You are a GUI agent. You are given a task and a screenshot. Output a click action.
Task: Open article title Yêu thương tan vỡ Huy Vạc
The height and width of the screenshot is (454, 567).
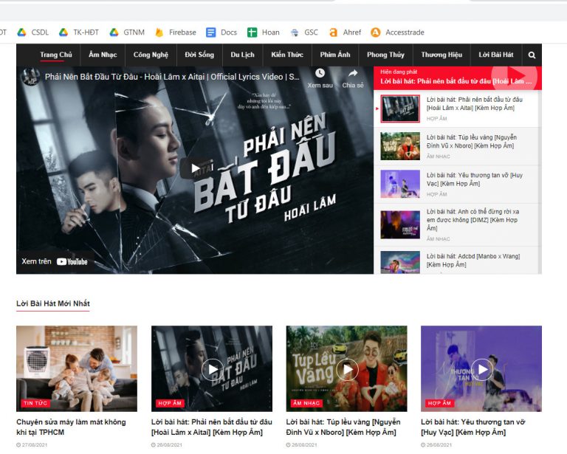pyautogui.click(x=473, y=427)
